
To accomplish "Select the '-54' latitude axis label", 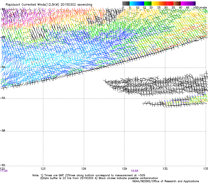I will [3, 67].
